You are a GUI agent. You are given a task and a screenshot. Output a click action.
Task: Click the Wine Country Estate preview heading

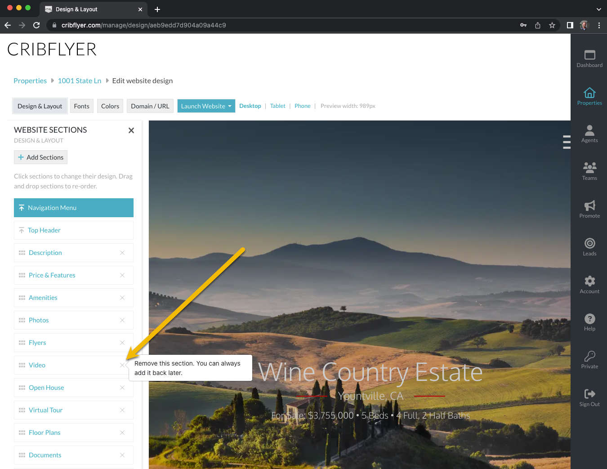[370, 372]
